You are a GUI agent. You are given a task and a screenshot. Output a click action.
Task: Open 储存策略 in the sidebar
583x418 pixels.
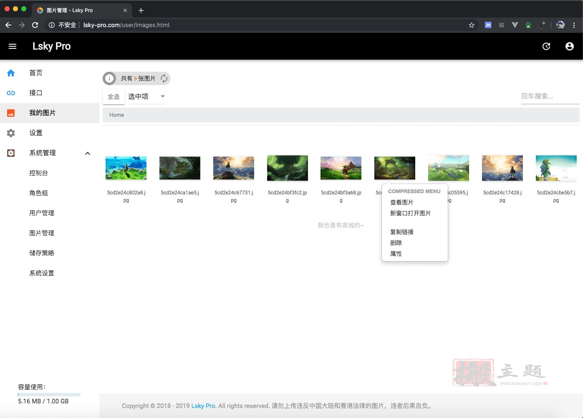(42, 253)
